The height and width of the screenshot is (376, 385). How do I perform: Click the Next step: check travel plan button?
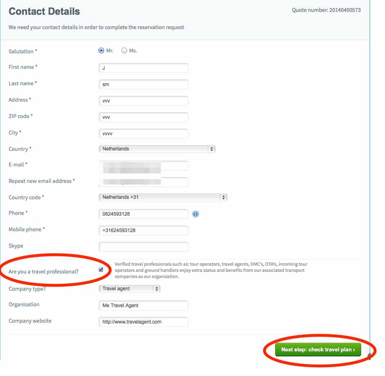click(x=318, y=350)
